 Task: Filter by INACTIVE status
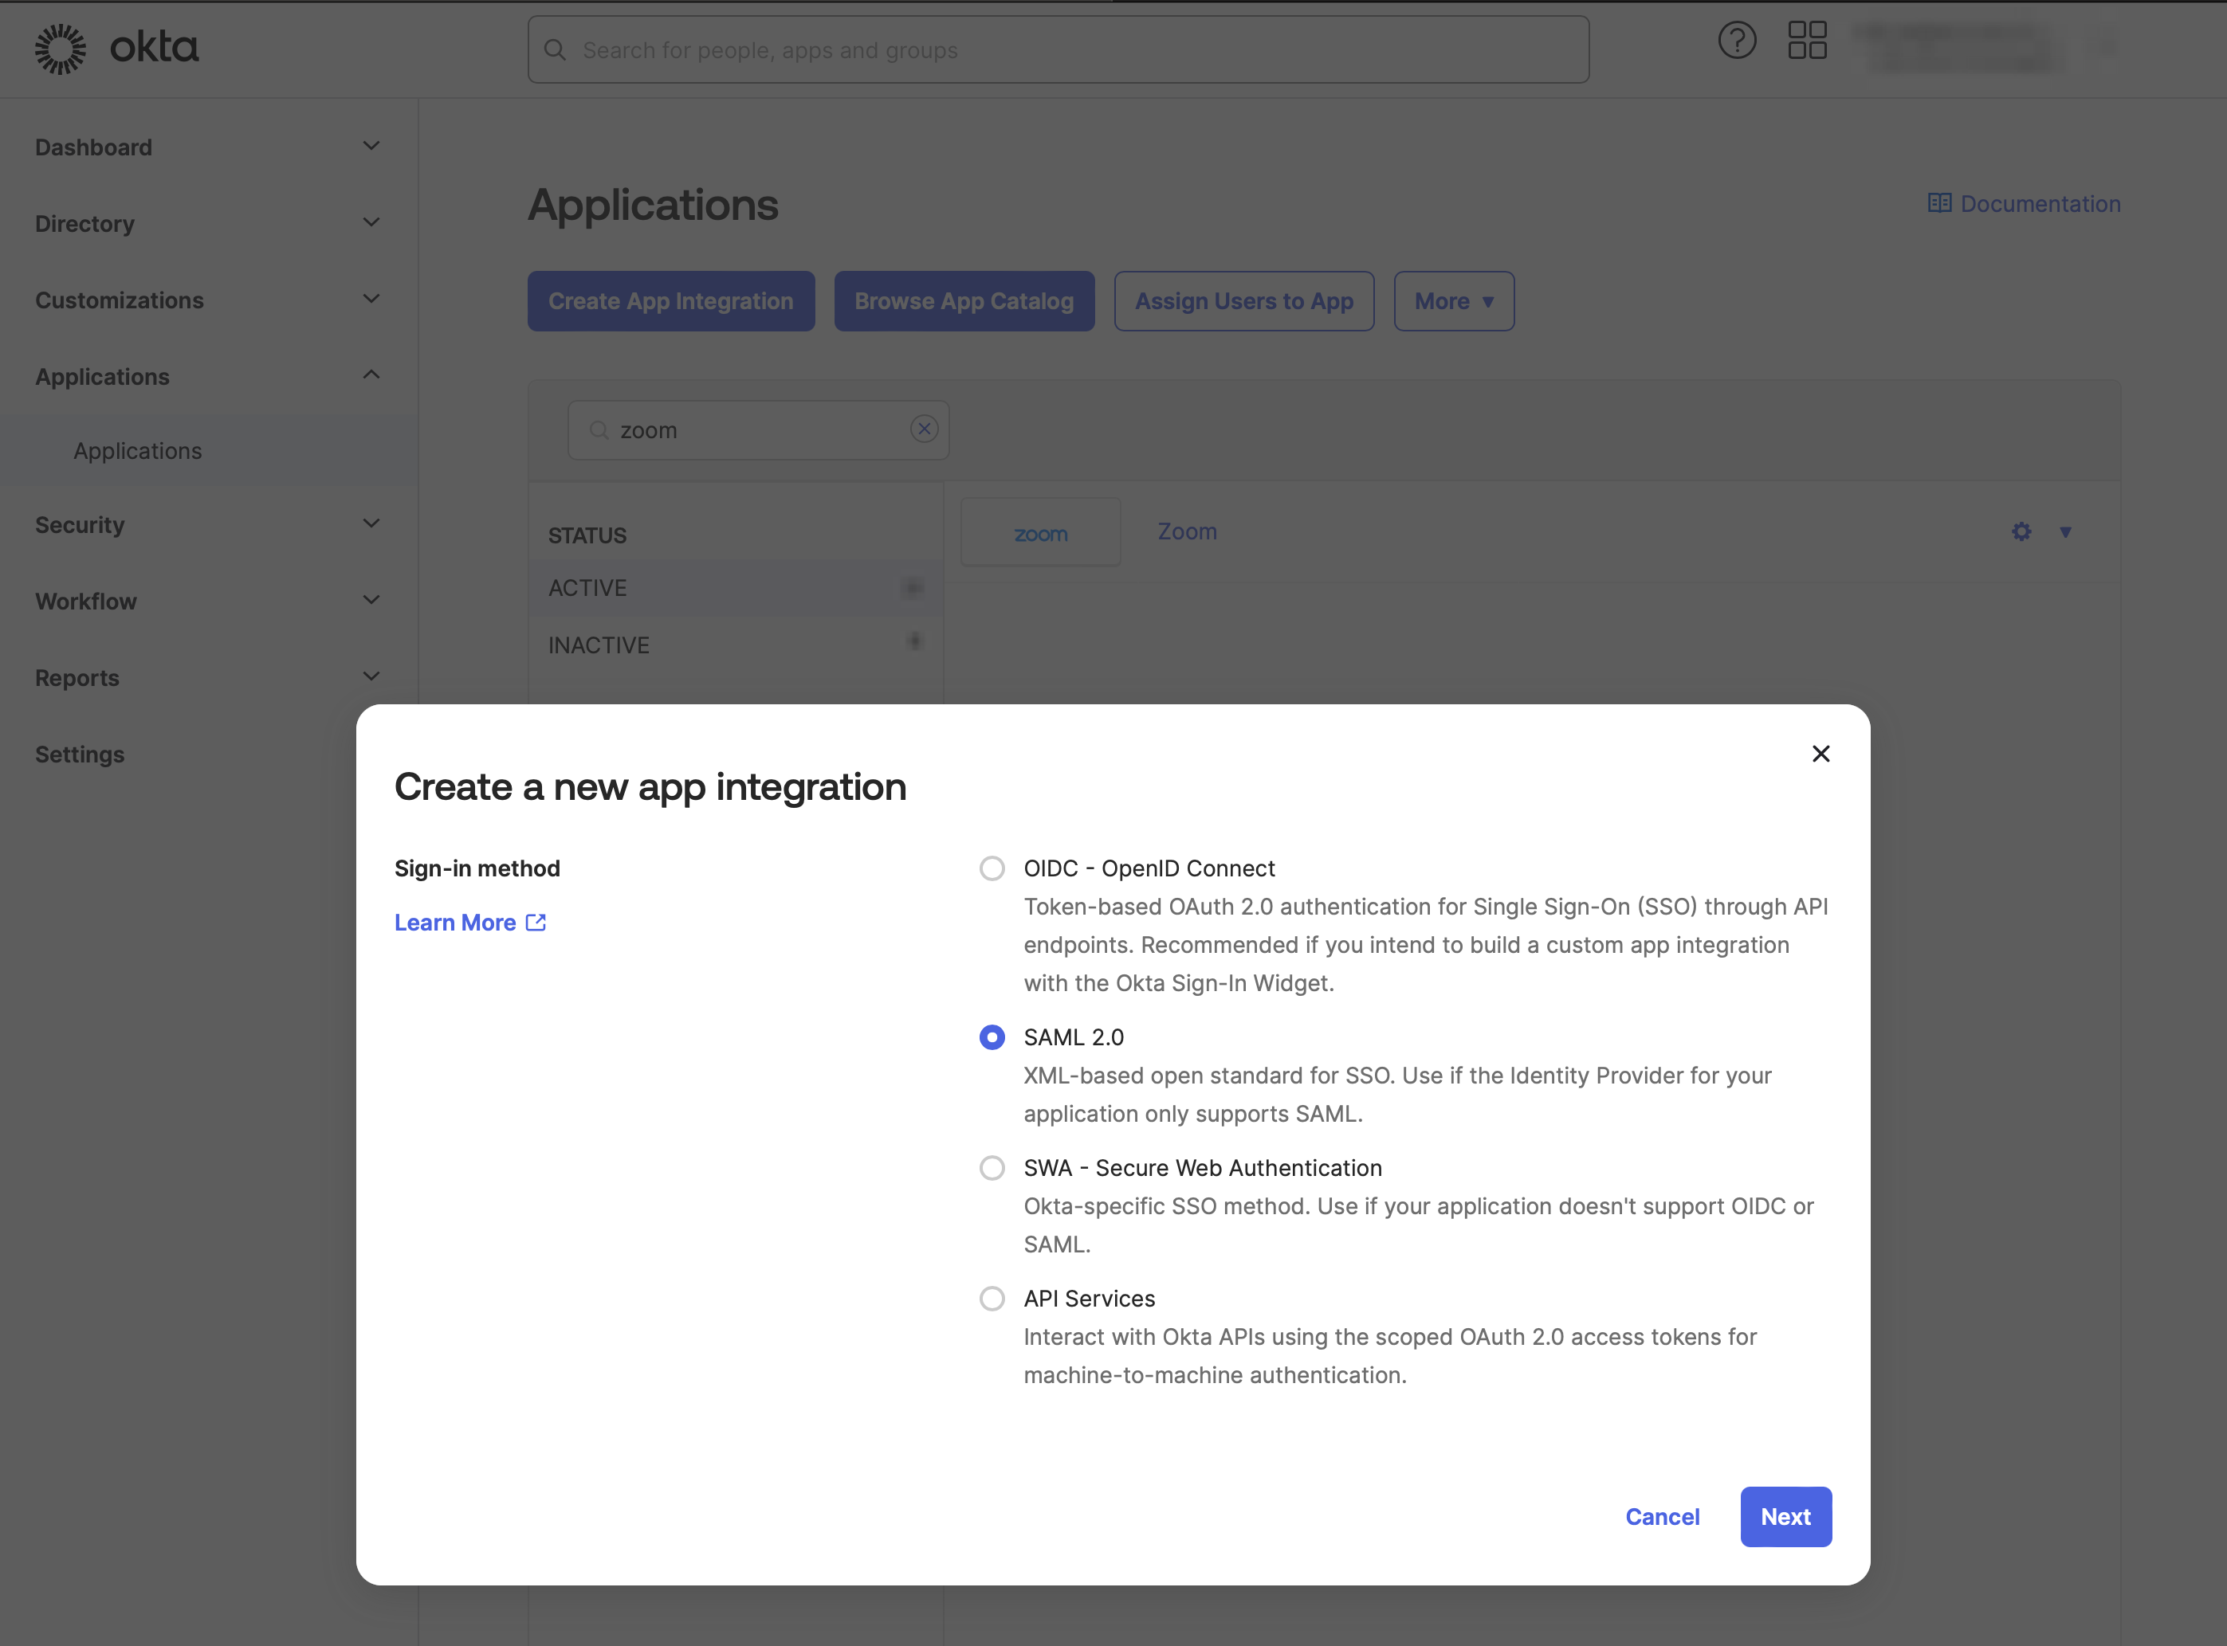point(736,645)
